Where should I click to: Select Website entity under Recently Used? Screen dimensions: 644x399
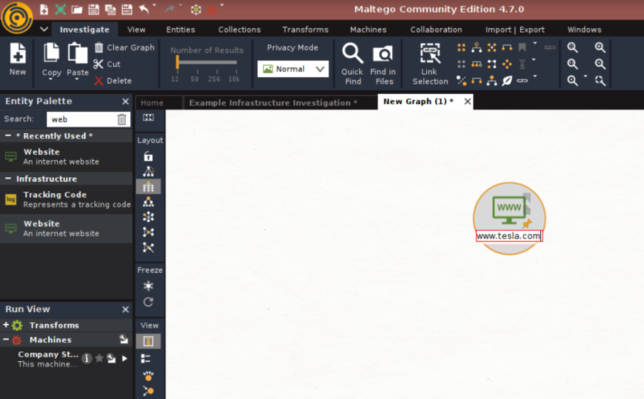pos(66,157)
